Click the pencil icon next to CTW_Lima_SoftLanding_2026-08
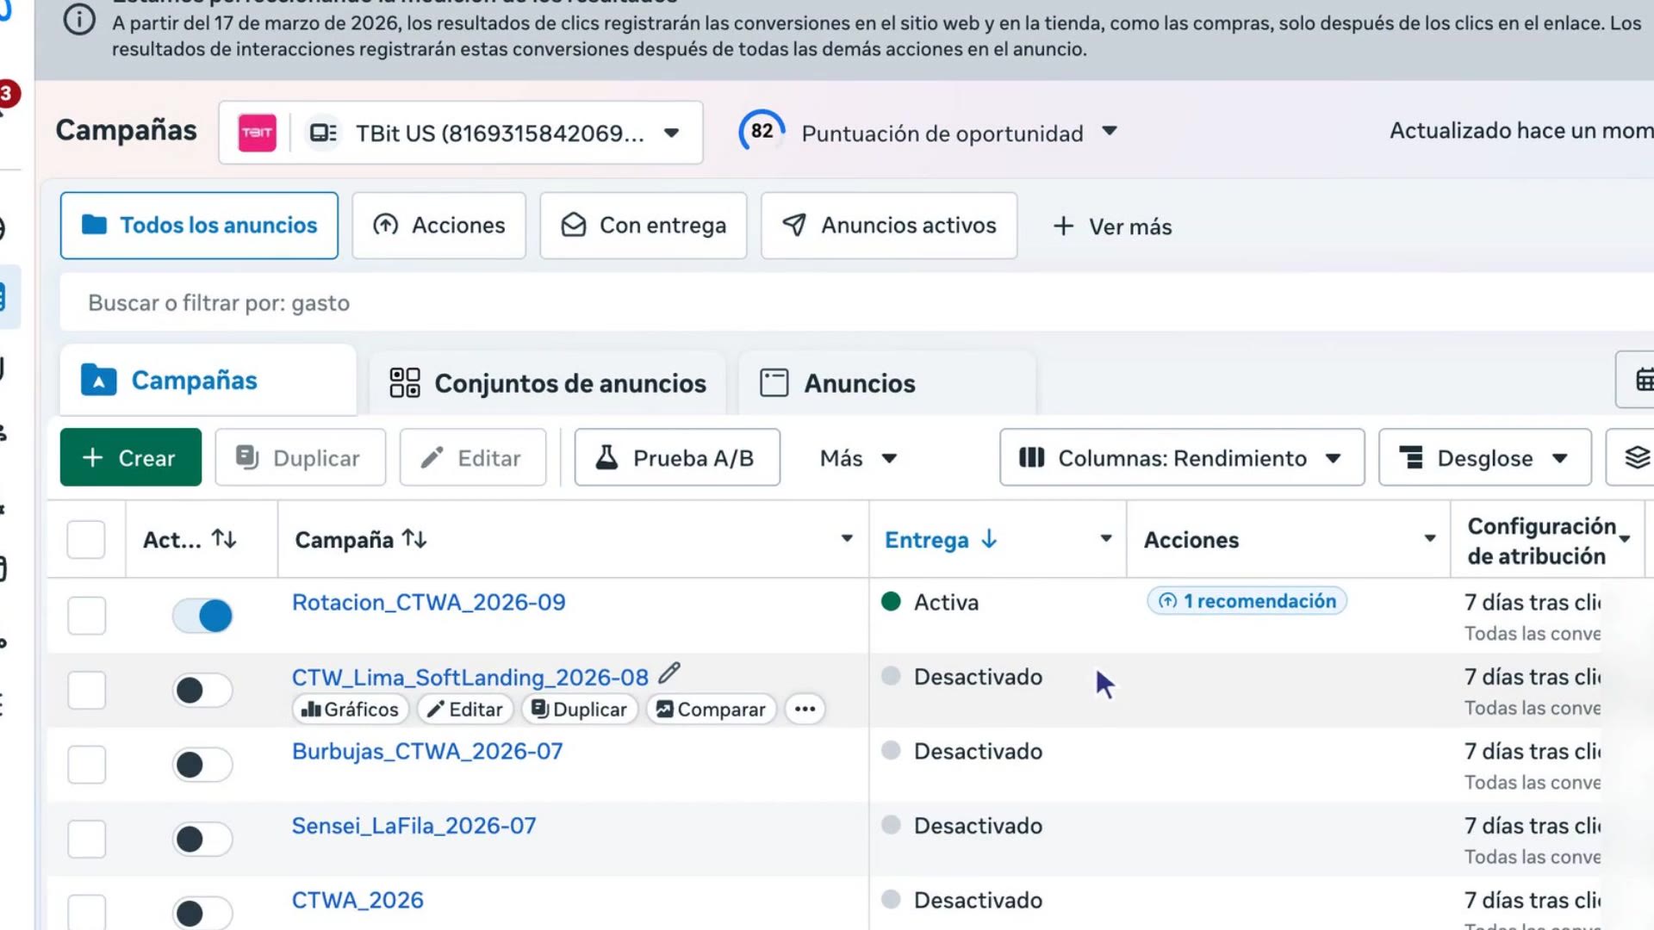 point(669,673)
